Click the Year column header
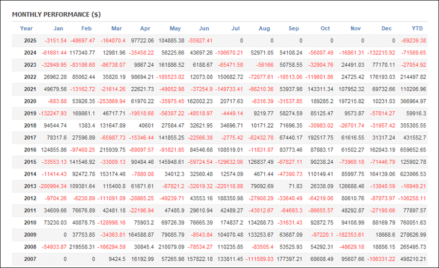This screenshot has width=439, height=268. [26, 28]
